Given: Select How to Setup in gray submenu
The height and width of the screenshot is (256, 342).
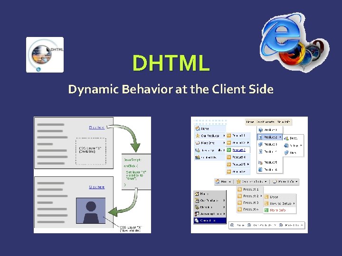Looking at the screenshot, I should pyautogui.click(x=280, y=203).
